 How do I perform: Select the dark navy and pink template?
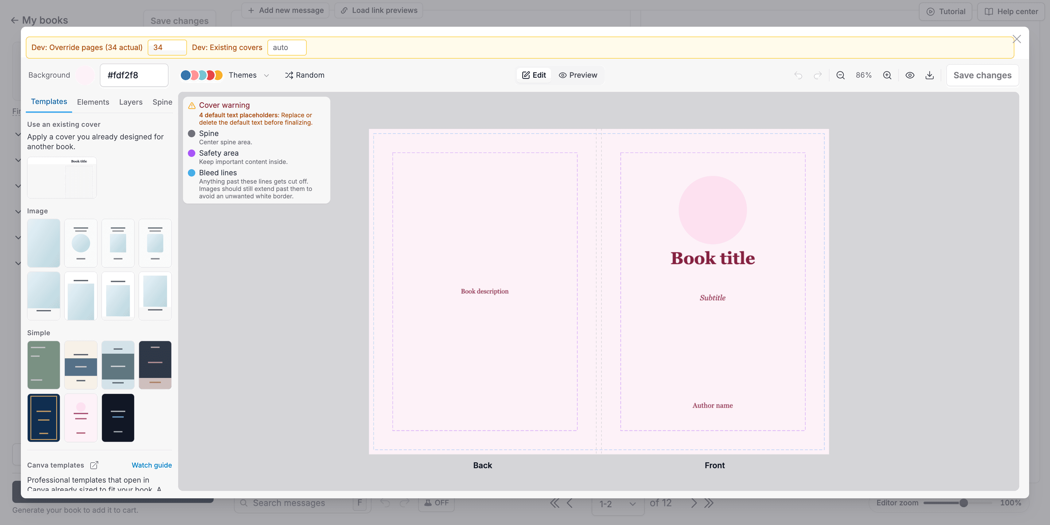(155, 365)
